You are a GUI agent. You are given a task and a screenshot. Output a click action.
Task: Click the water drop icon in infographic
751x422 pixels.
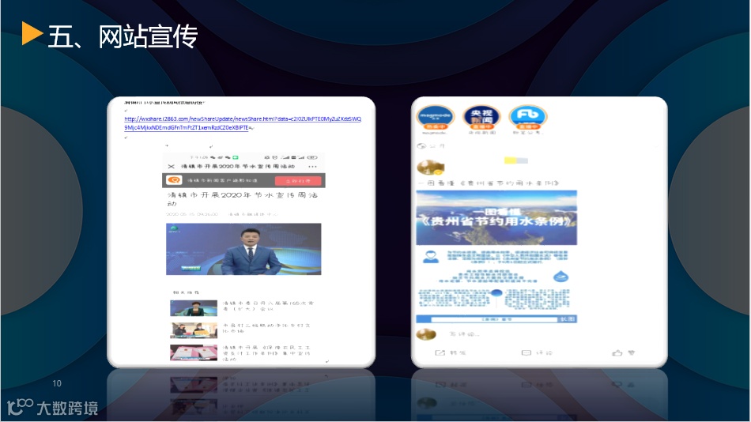coord(560,276)
